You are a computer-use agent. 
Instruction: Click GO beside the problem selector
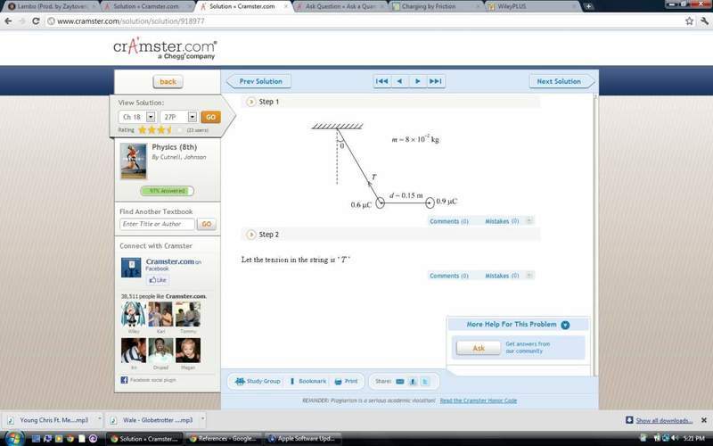(x=210, y=117)
